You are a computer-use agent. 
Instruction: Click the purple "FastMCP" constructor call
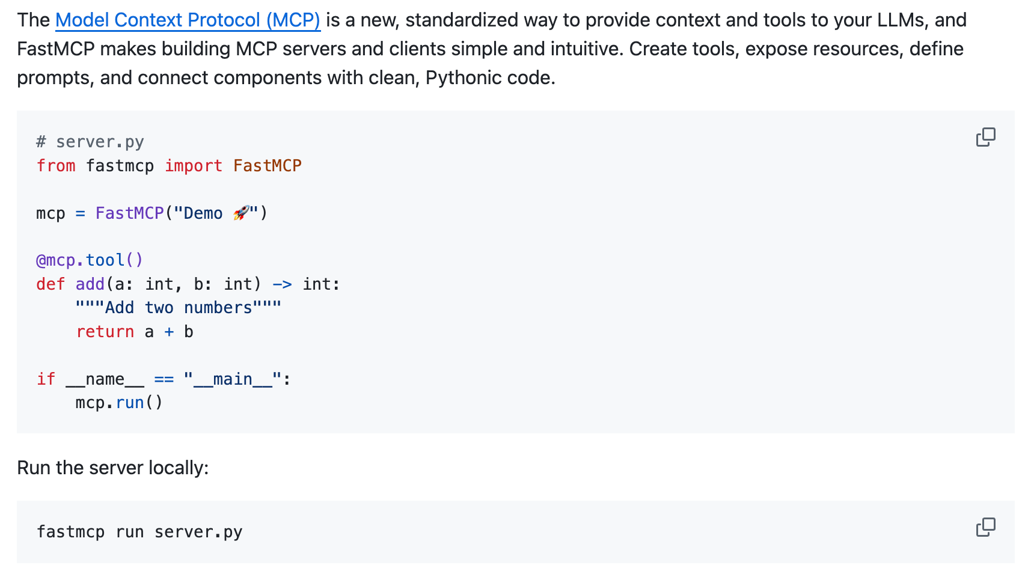click(129, 213)
